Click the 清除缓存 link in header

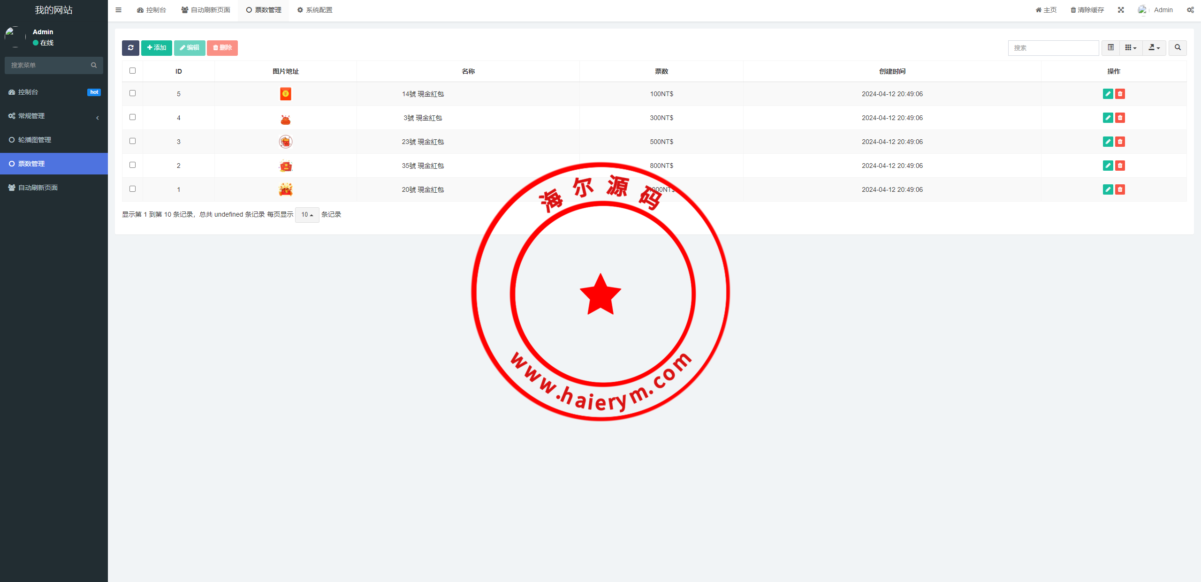(1087, 10)
